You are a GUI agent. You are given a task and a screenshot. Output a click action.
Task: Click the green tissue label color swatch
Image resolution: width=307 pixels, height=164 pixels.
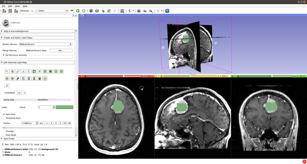click(x=64, y=107)
